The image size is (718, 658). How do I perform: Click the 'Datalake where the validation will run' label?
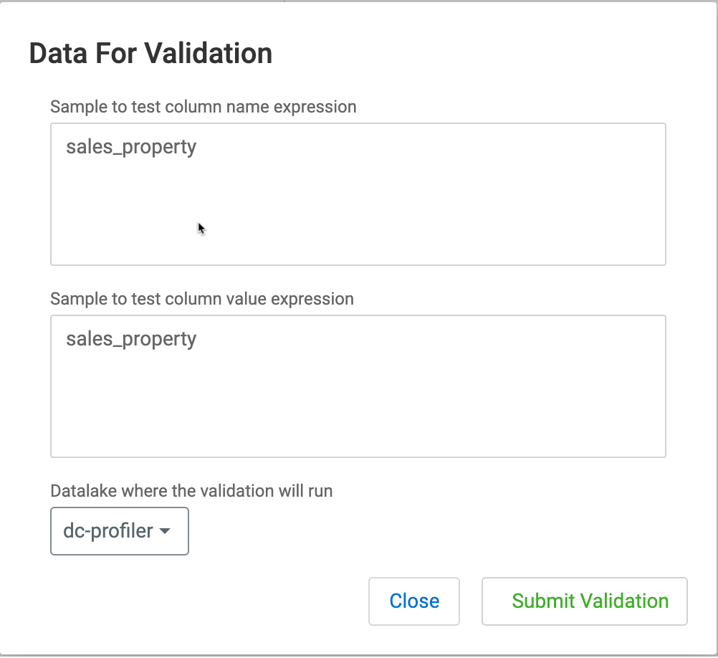(x=191, y=491)
